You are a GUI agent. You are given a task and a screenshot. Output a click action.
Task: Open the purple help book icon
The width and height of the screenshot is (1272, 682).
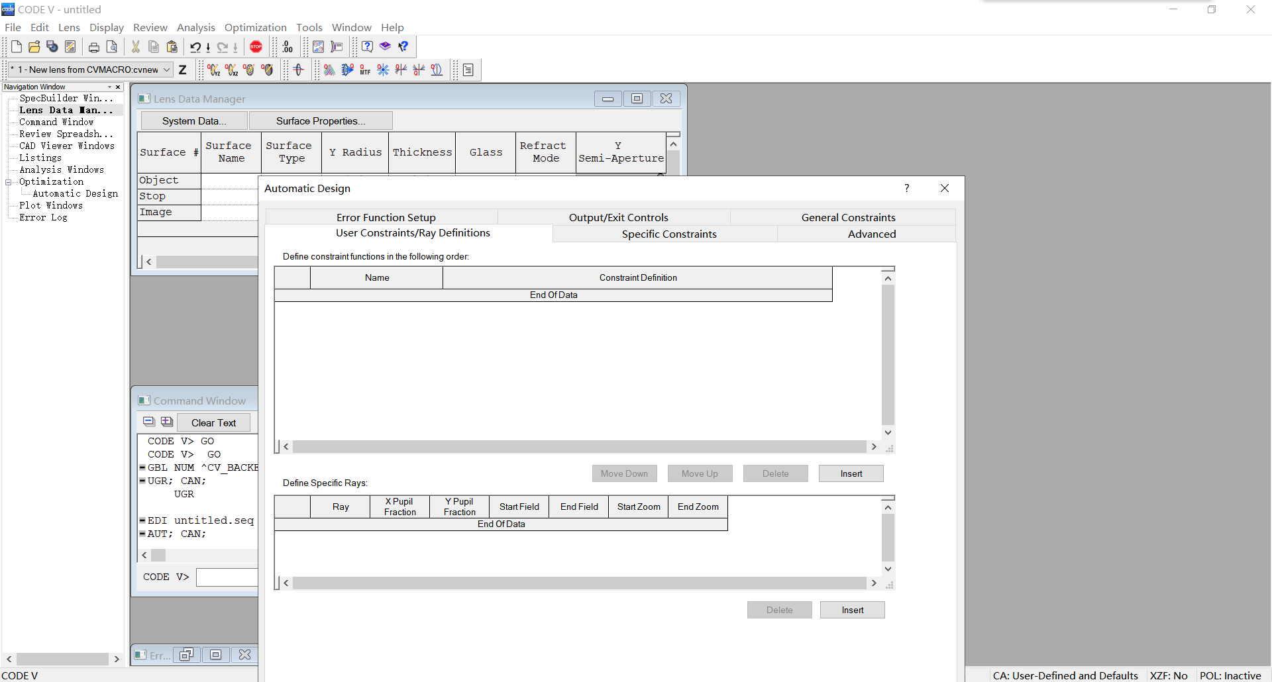[385, 46]
